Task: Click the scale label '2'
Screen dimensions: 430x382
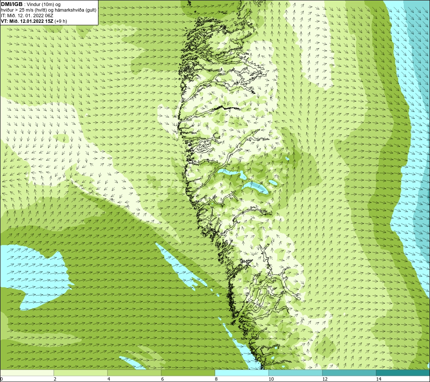Action: pos(55,379)
